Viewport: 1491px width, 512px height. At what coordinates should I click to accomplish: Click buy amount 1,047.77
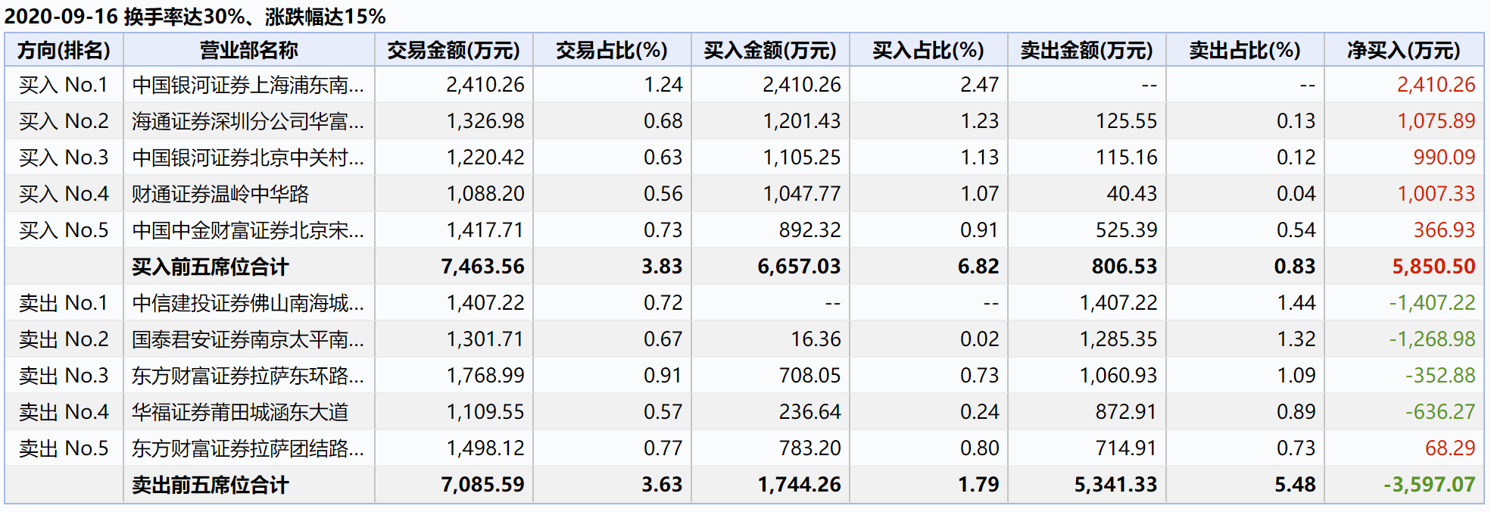tap(802, 194)
